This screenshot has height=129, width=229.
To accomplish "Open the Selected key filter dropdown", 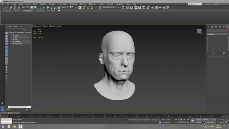I will tap(209, 120).
